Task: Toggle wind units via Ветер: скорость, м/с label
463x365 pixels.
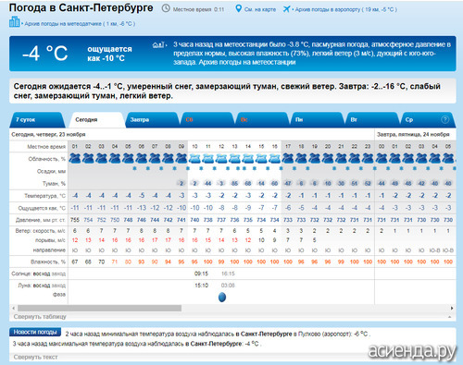Action: (x=41, y=231)
